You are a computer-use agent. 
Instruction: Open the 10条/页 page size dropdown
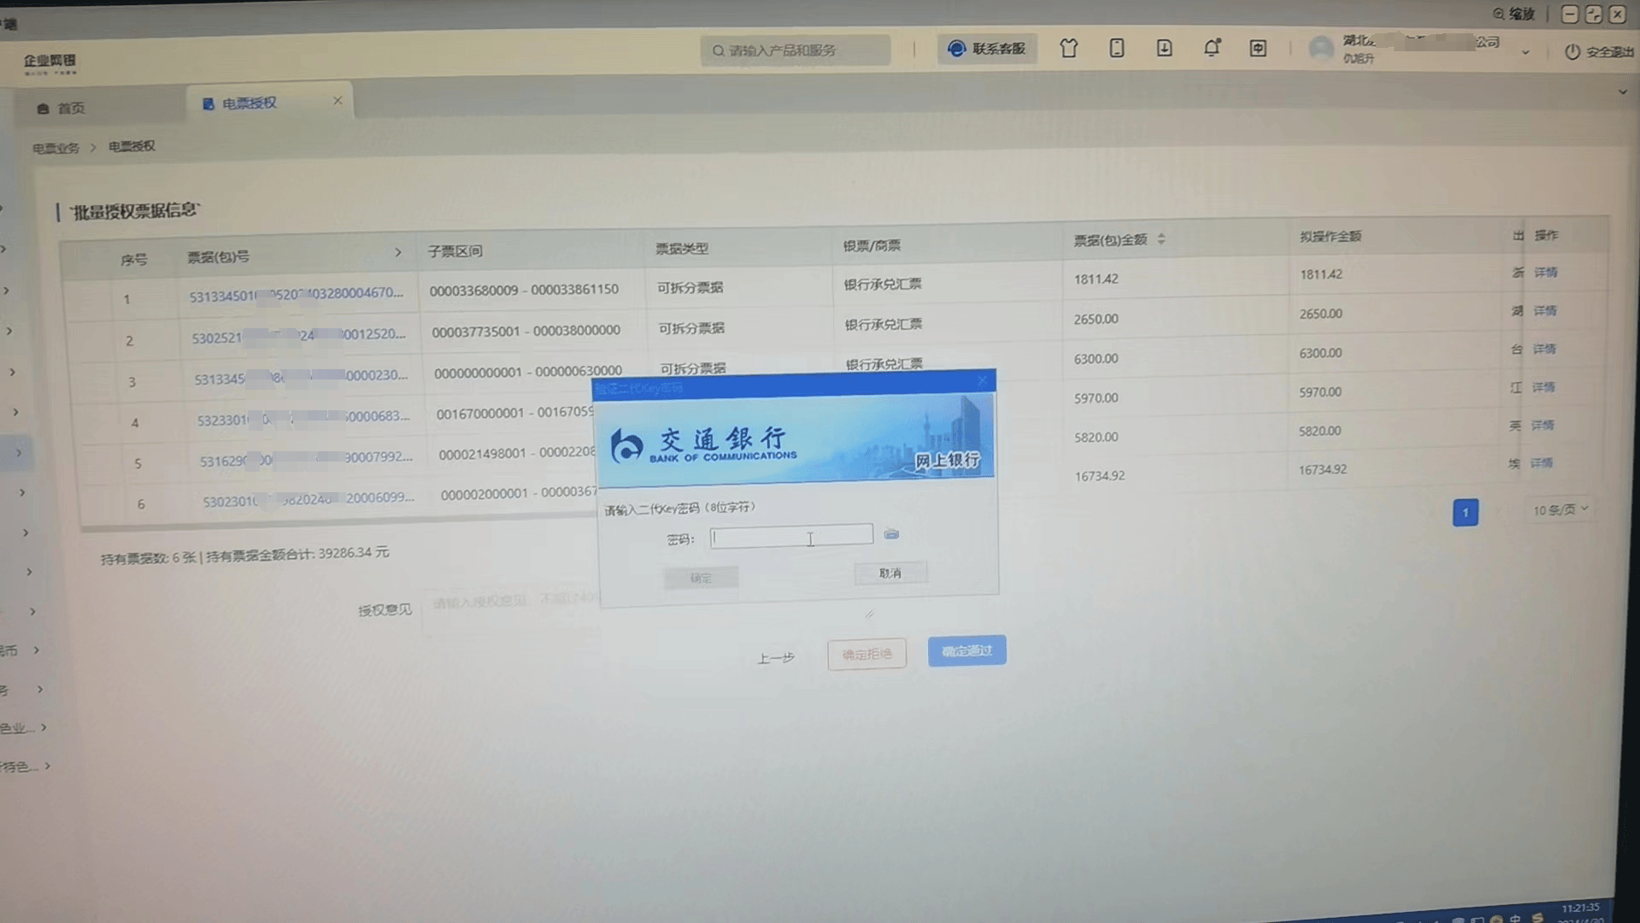click(x=1559, y=509)
